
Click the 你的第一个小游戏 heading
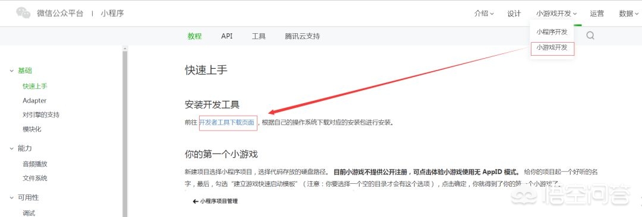(x=221, y=155)
